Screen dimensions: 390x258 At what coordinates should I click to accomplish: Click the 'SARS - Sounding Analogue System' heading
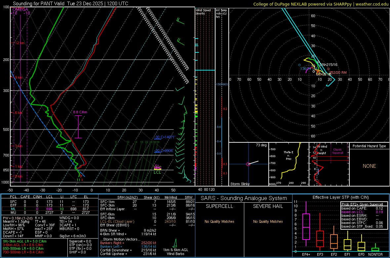coord(244,198)
